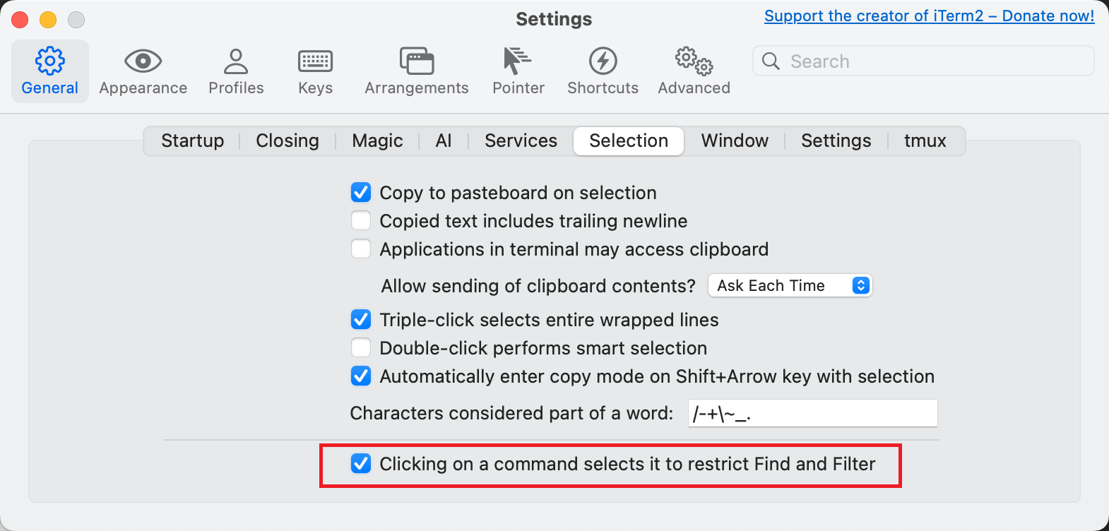Select the Magic tab
Viewport: 1109px width, 531px height.
tap(377, 141)
